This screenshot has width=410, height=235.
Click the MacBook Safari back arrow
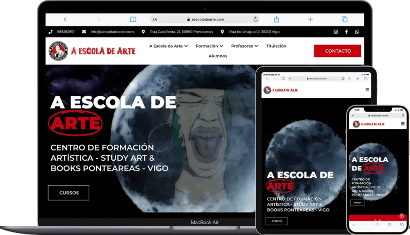coord(65,19)
